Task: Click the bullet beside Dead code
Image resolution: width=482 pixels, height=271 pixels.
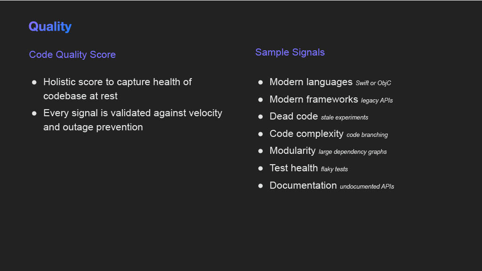Action: coord(260,117)
